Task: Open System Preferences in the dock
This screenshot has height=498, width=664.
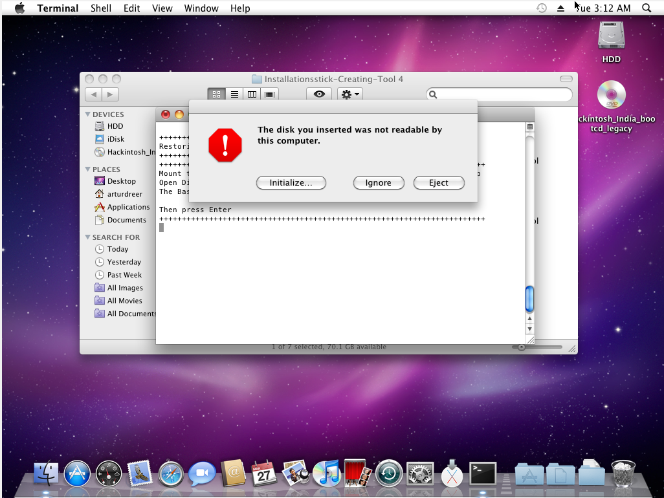Action: pos(420,474)
